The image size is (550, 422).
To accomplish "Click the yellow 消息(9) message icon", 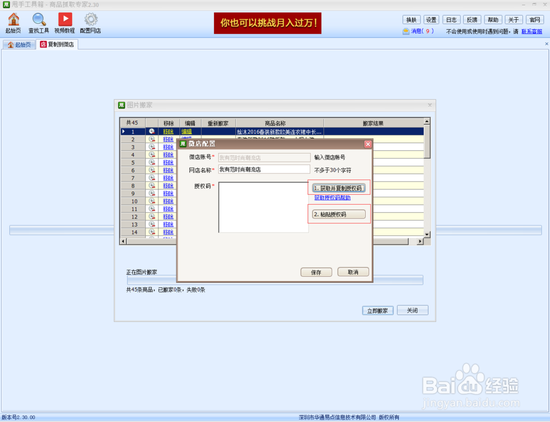I will coord(415,31).
